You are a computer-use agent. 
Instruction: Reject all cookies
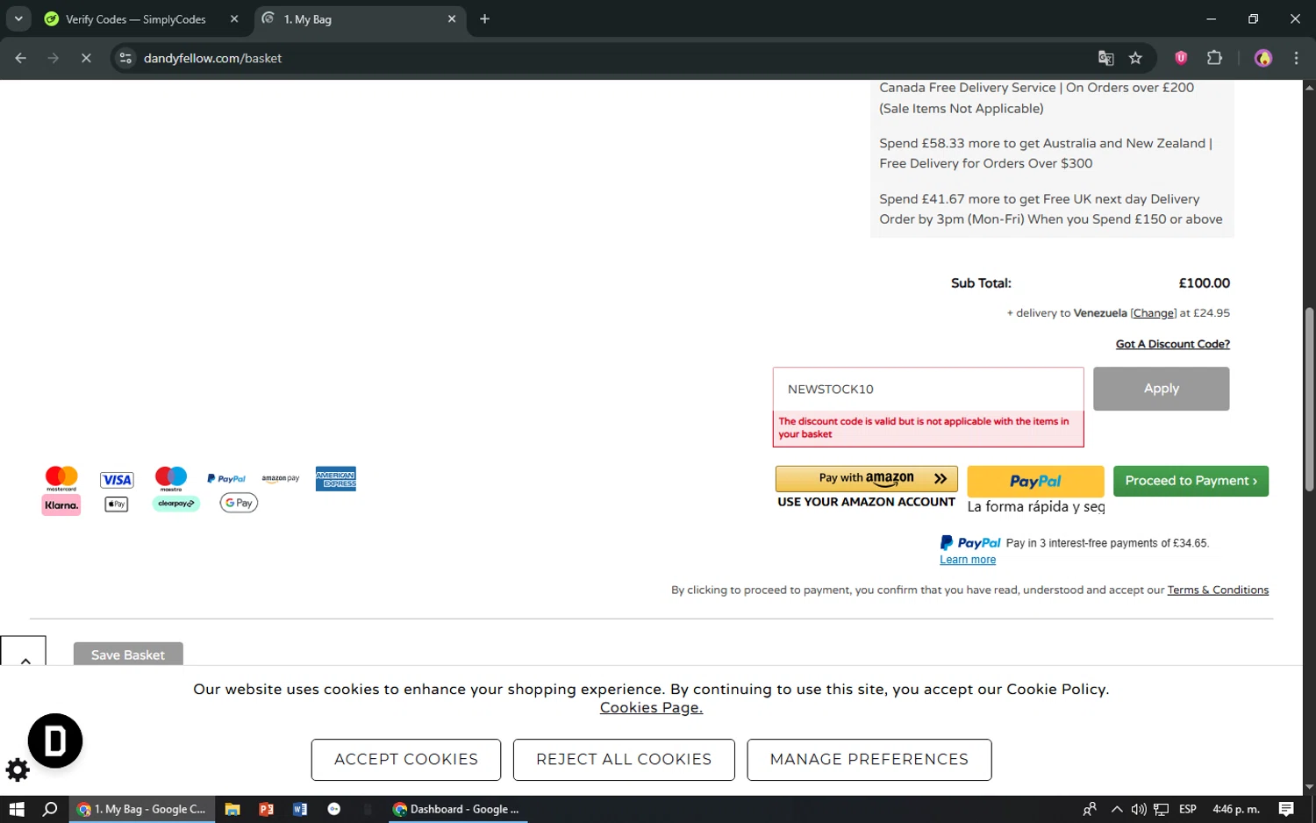[x=624, y=760]
